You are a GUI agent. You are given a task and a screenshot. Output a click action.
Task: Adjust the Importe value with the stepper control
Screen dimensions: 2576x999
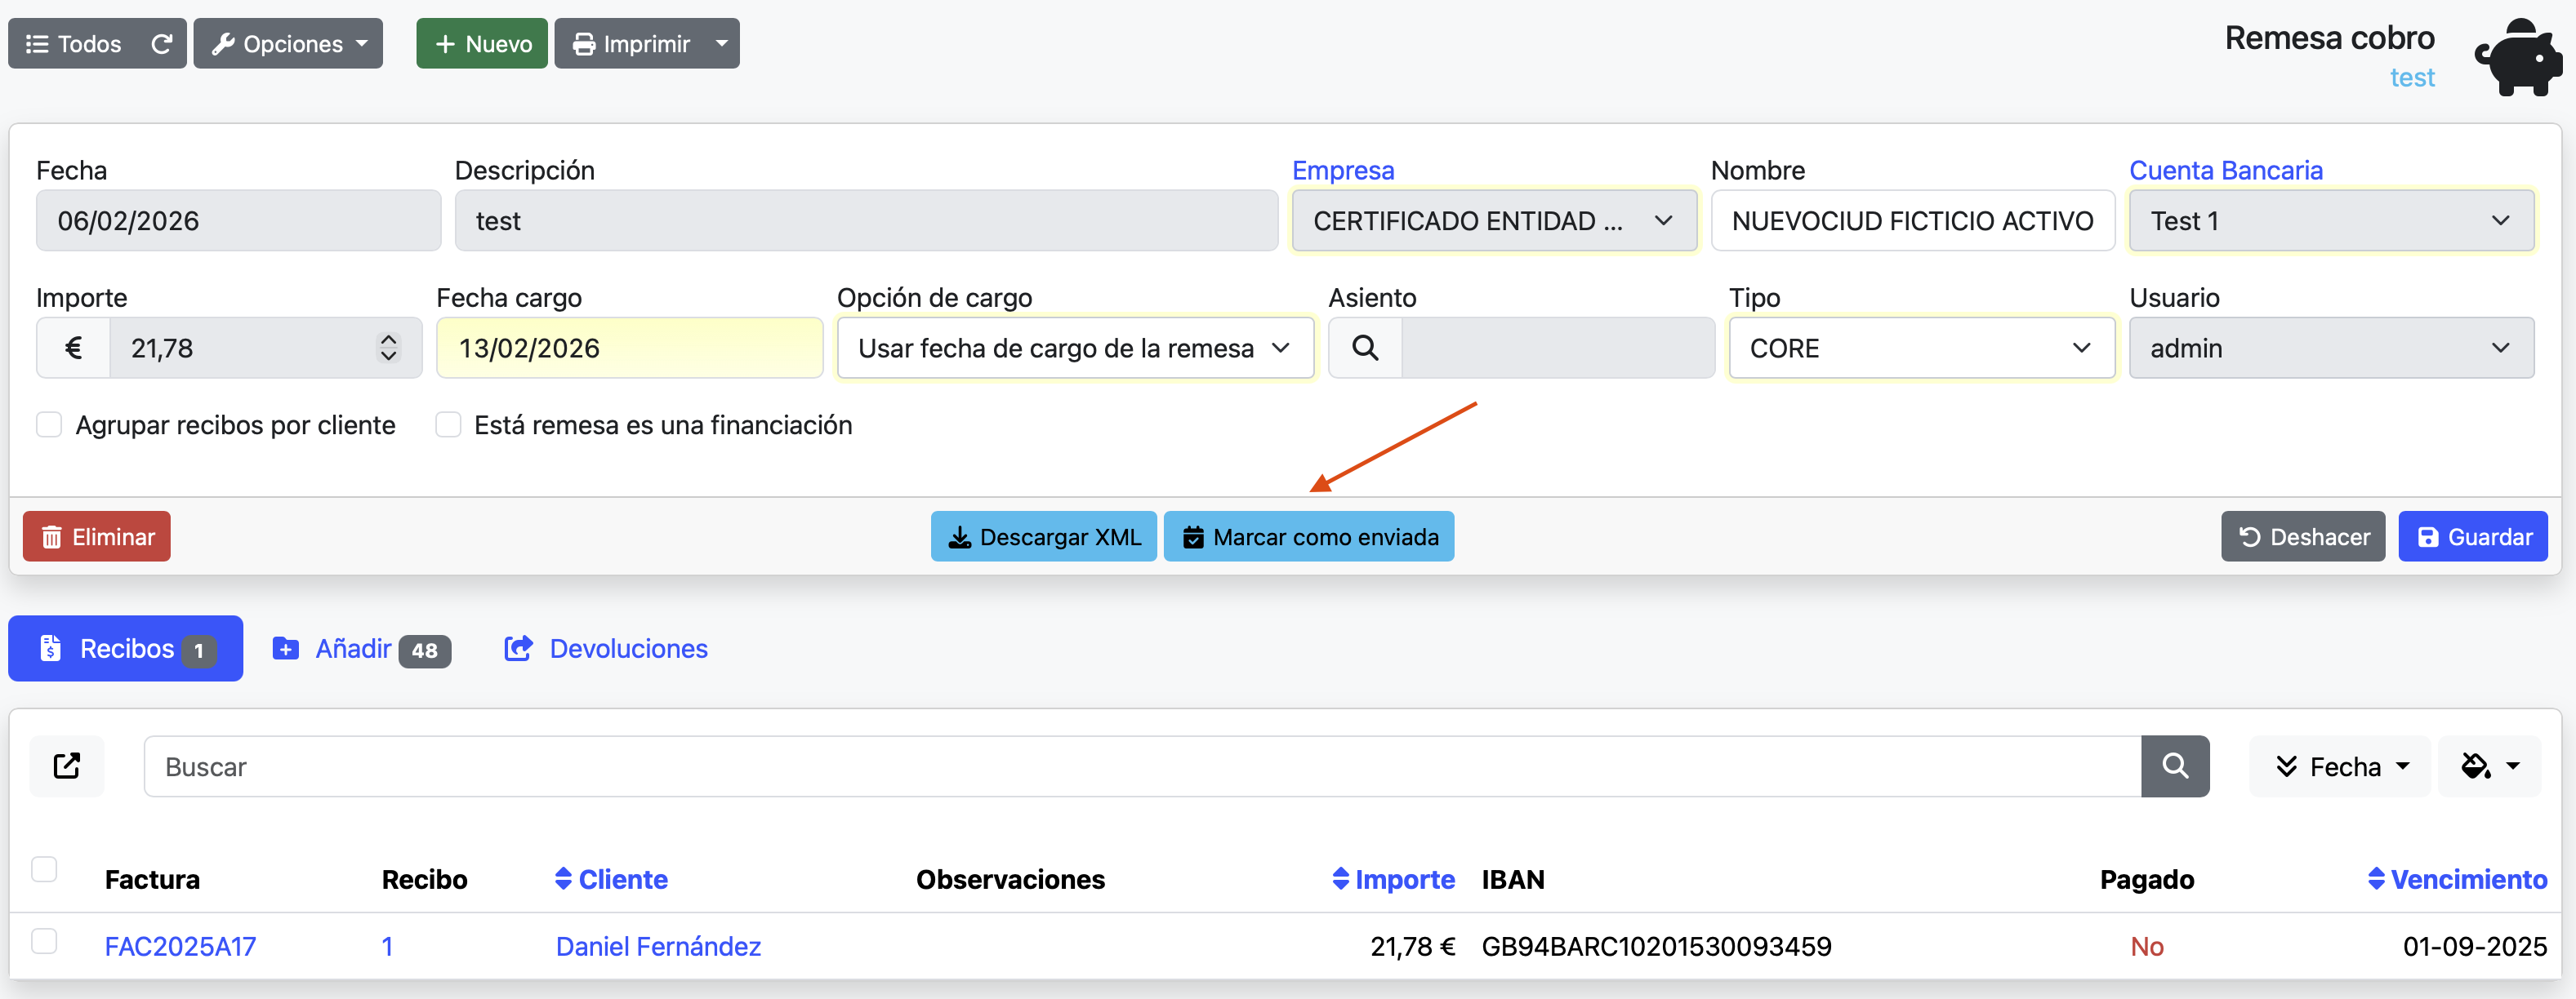point(388,348)
